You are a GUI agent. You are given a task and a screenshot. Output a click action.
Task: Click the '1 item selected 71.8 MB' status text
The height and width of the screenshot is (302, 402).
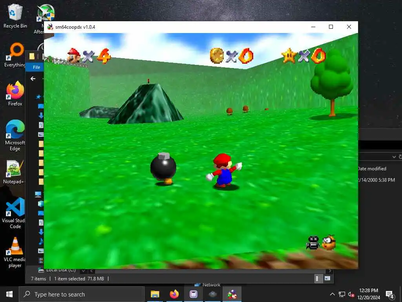pyautogui.click(x=79, y=279)
